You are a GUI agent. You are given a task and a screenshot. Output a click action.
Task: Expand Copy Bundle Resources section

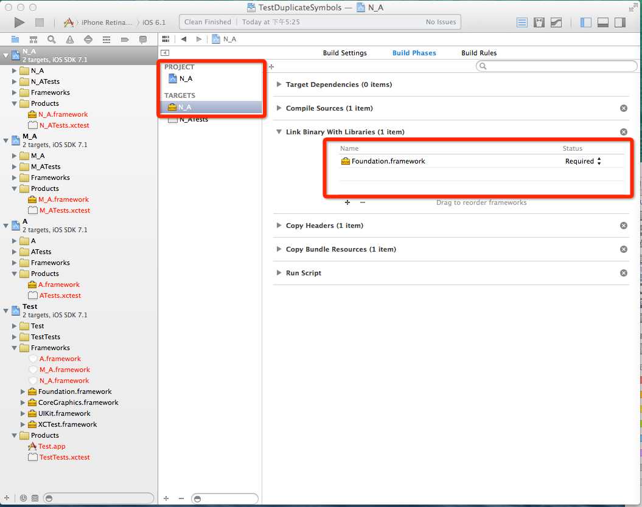click(x=279, y=249)
